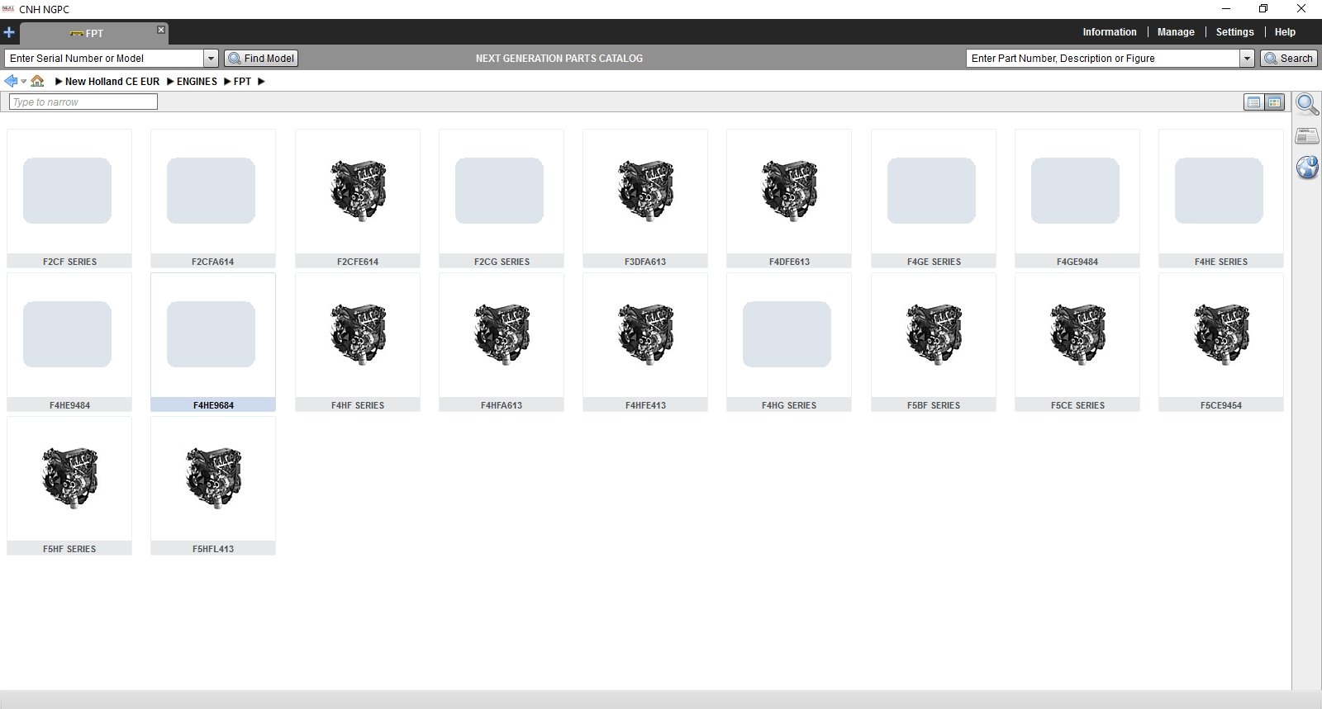1322x709 pixels.
Task: Open the F4GE SERIES tile
Action: point(934,198)
